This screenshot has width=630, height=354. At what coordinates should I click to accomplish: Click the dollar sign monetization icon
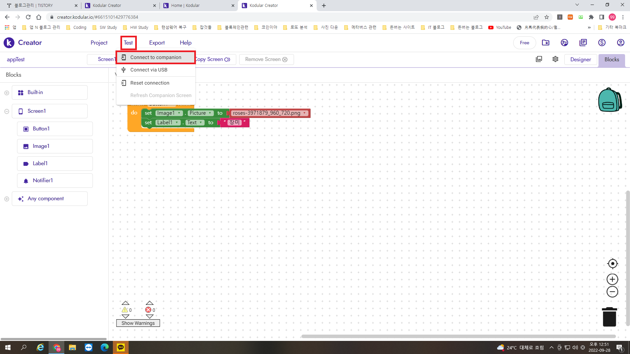click(x=602, y=43)
